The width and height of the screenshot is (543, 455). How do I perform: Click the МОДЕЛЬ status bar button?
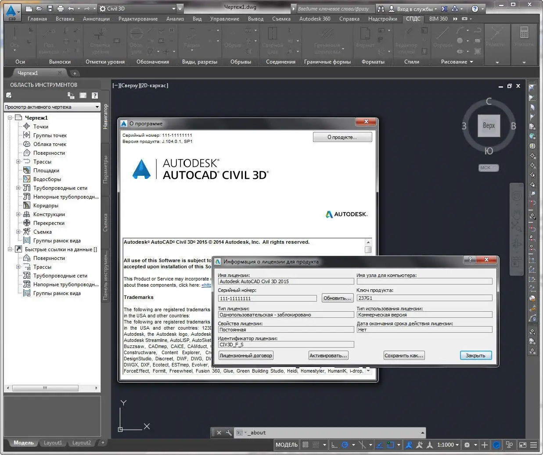pyautogui.click(x=286, y=445)
